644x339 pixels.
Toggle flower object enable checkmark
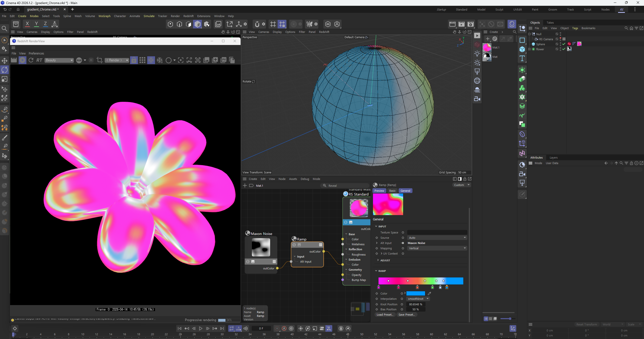click(x=564, y=49)
